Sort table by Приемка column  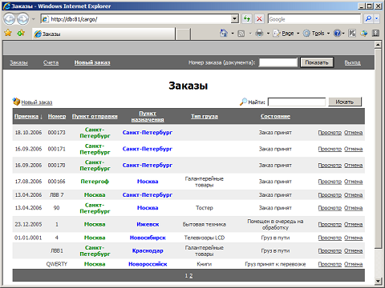coord(26,116)
